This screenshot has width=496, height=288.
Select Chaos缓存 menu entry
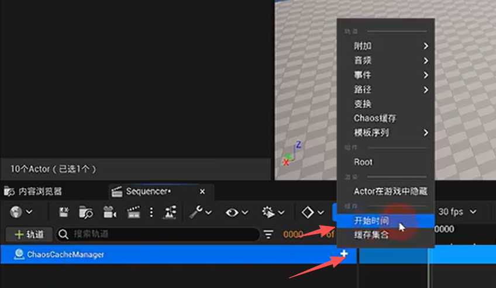pyautogui.click(x=375, y=118)
